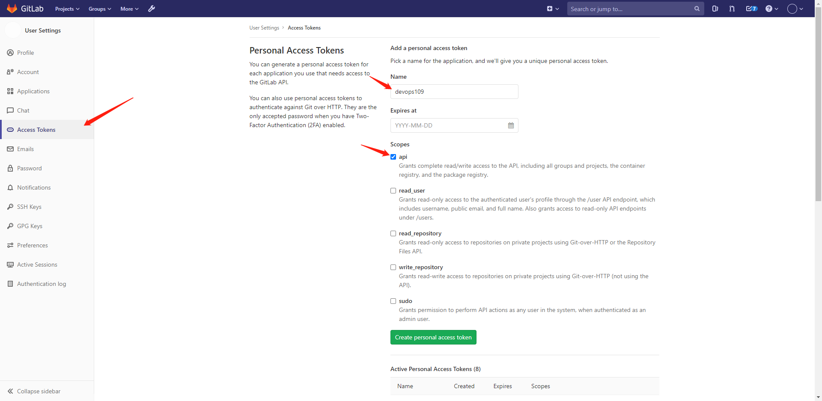Go to SSH Keys in the sidebar
The height and width of the screenshot is (401, 822).
tap(29, 207)
